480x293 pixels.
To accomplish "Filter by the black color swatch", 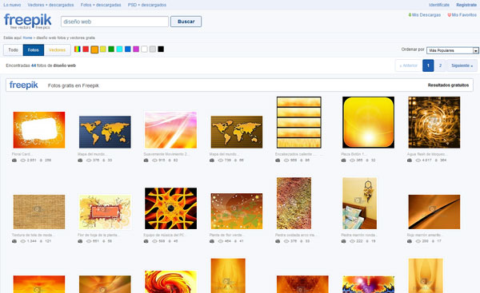I will click(161, 49).
